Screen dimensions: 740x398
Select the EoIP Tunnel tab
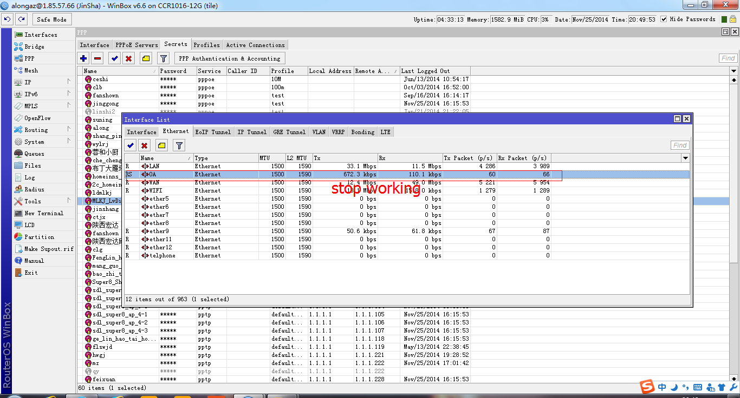213,132
